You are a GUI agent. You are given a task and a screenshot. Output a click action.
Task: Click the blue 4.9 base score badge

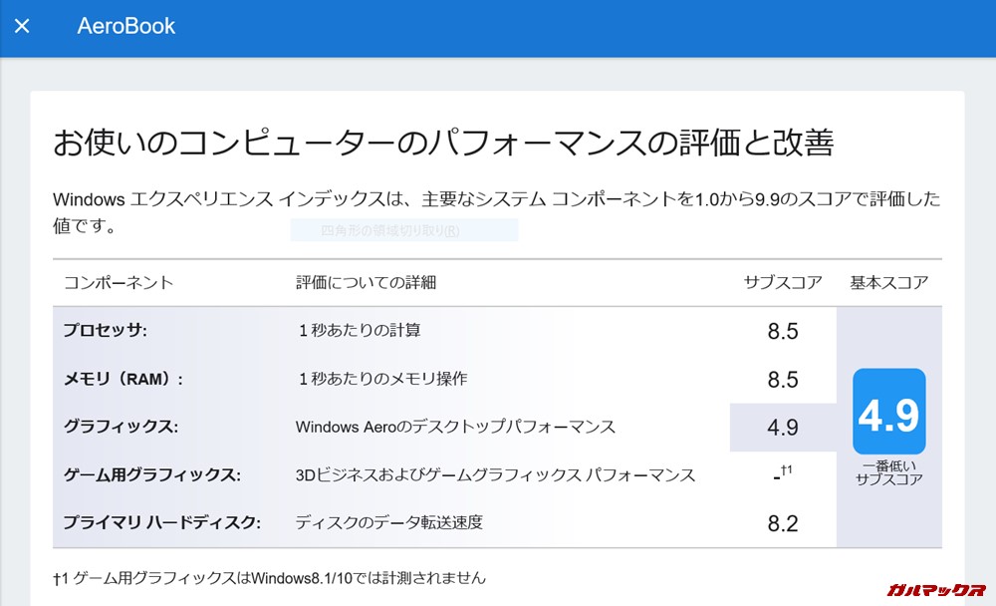tap(888, 412)
